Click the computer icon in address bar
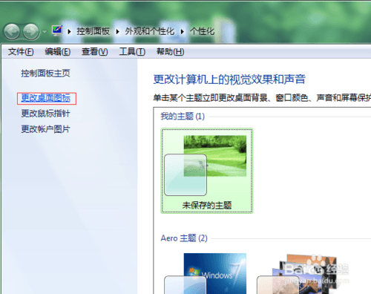 (57, 30)
